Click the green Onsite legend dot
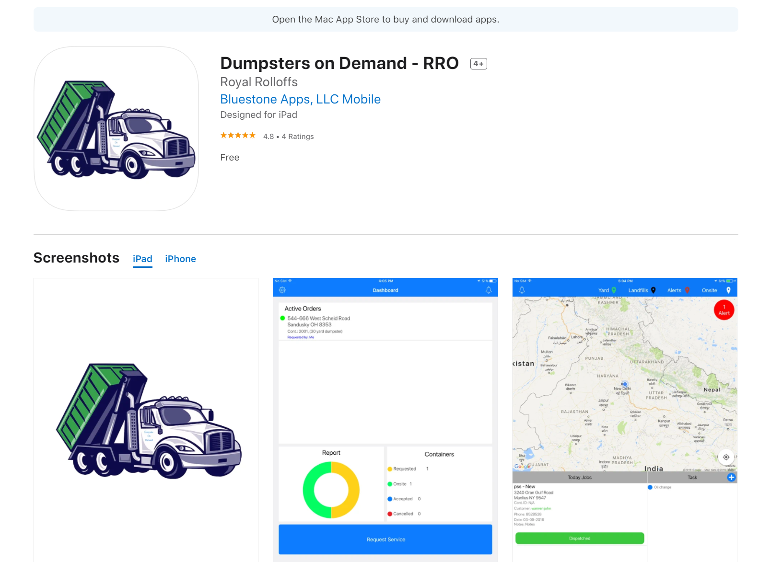This screenshot has width=770, height=562. click(390, 484)
